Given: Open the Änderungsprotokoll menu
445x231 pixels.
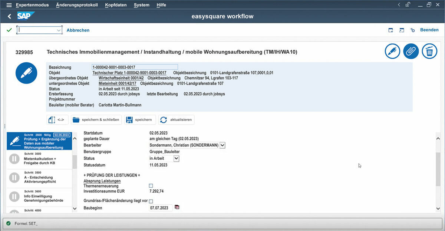Looking at the screenshot, I should (x=77, y=5).
